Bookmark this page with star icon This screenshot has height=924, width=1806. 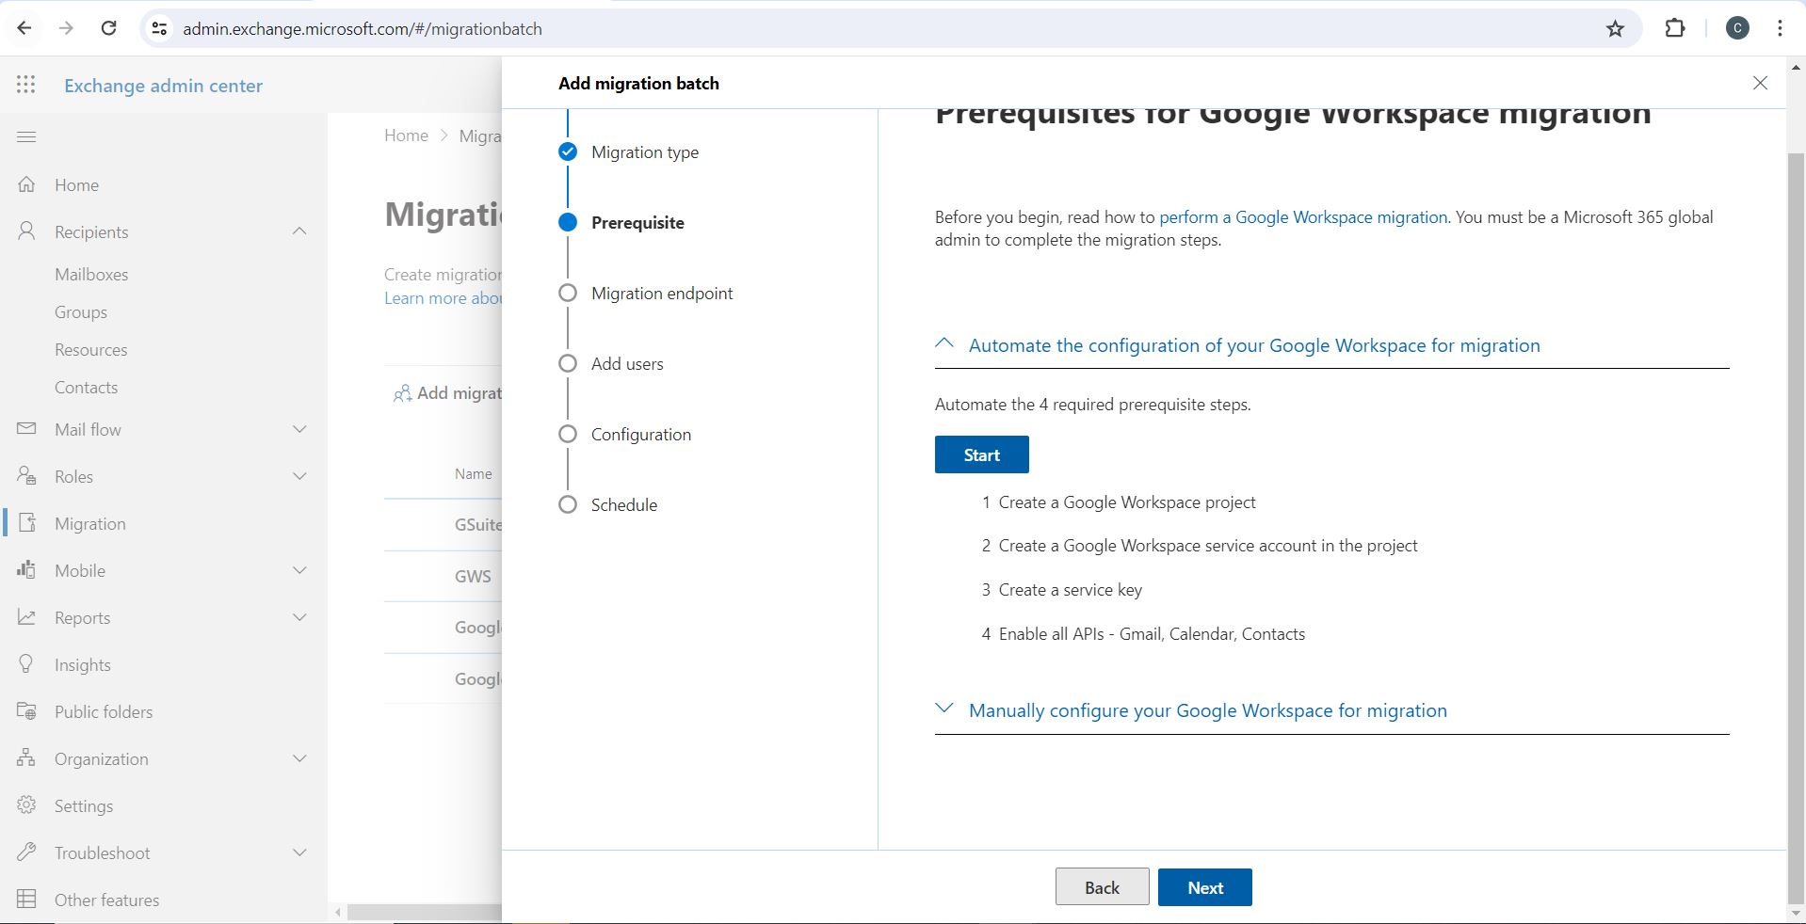click(x=1615, y=29)
